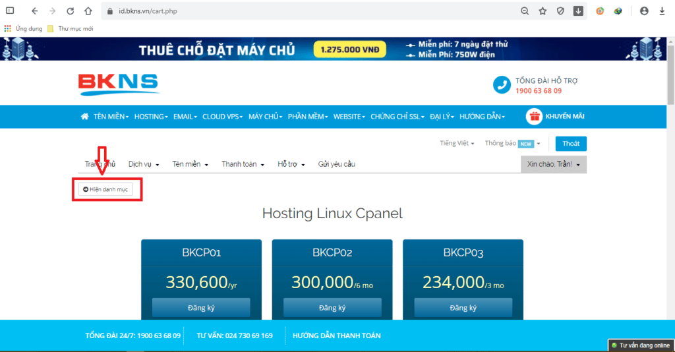Open the globe extension icon

(618, 11)
